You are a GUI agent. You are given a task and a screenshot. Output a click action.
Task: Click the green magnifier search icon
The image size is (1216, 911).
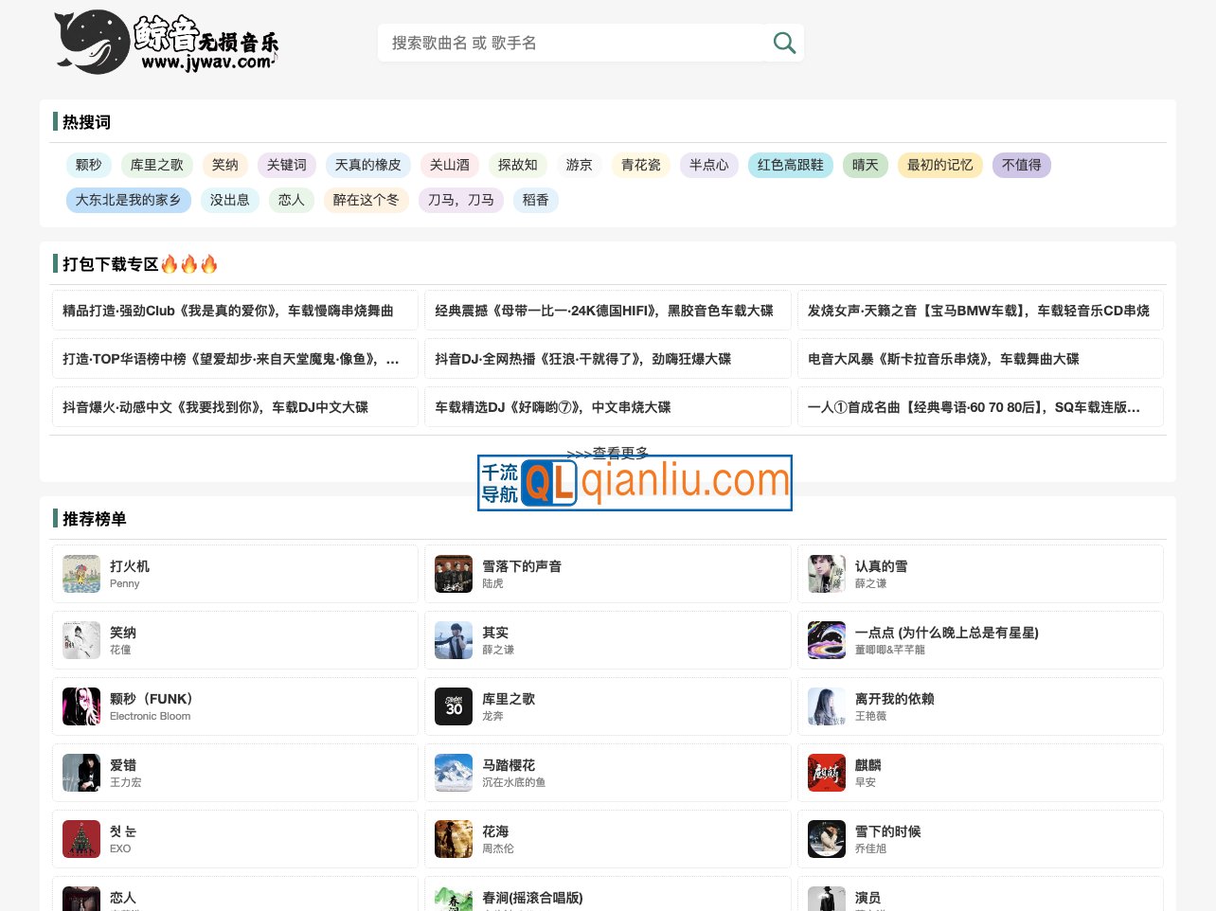pos(784,43)
